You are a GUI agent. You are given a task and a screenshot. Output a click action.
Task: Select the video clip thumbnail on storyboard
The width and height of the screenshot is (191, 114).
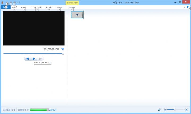77,15
